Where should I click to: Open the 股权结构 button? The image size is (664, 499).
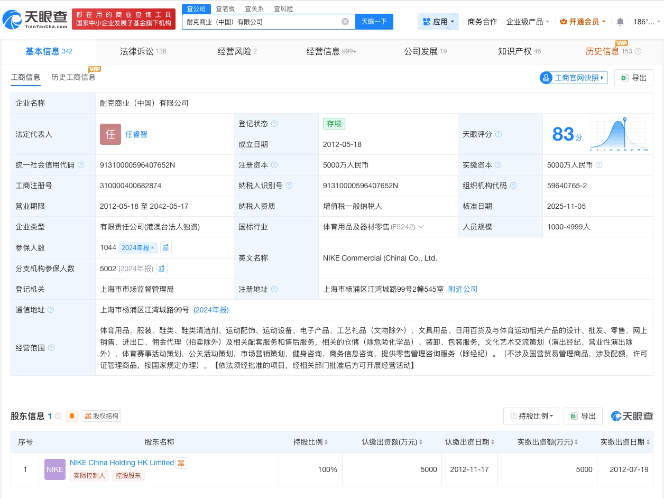(x=102, y=416)
